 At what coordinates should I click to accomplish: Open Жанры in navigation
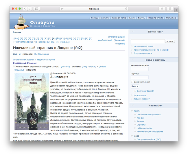[140, 118]
